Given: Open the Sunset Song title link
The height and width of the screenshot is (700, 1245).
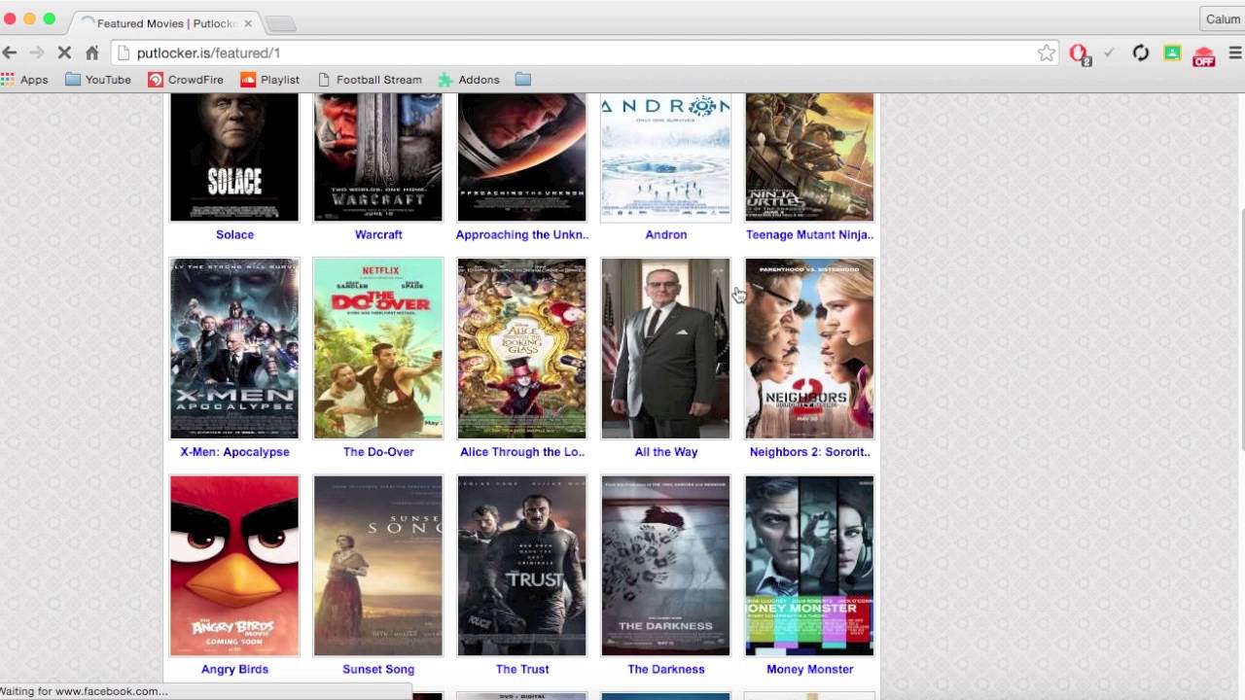Looking at the screenshot, I should (378, 669).
